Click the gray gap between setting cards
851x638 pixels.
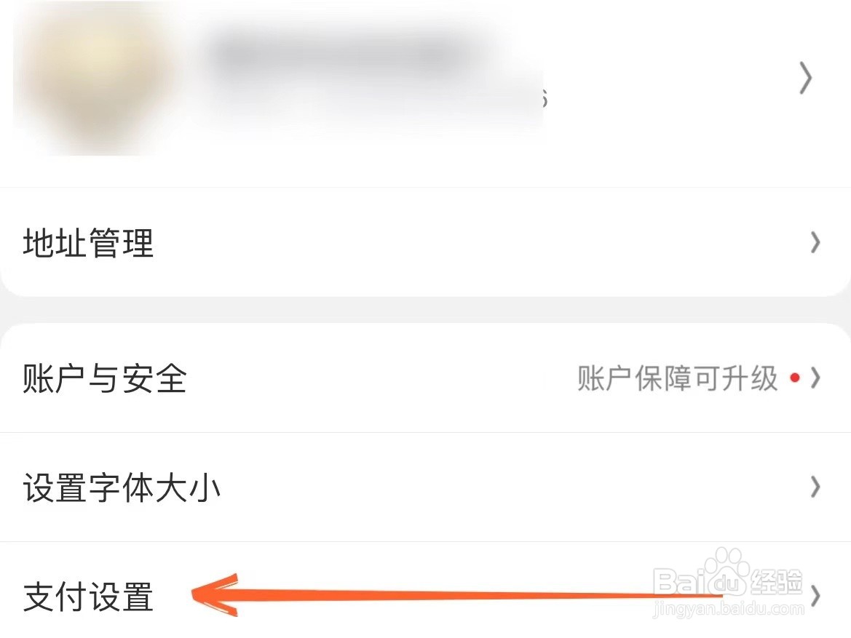(425, 311)
